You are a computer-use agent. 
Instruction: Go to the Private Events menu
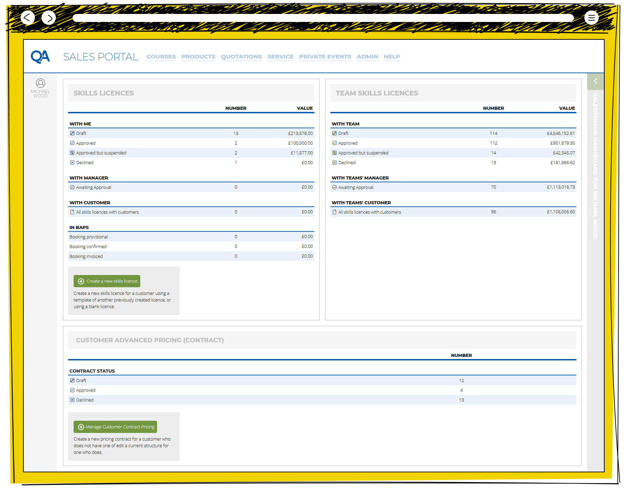tap(325, 57)
